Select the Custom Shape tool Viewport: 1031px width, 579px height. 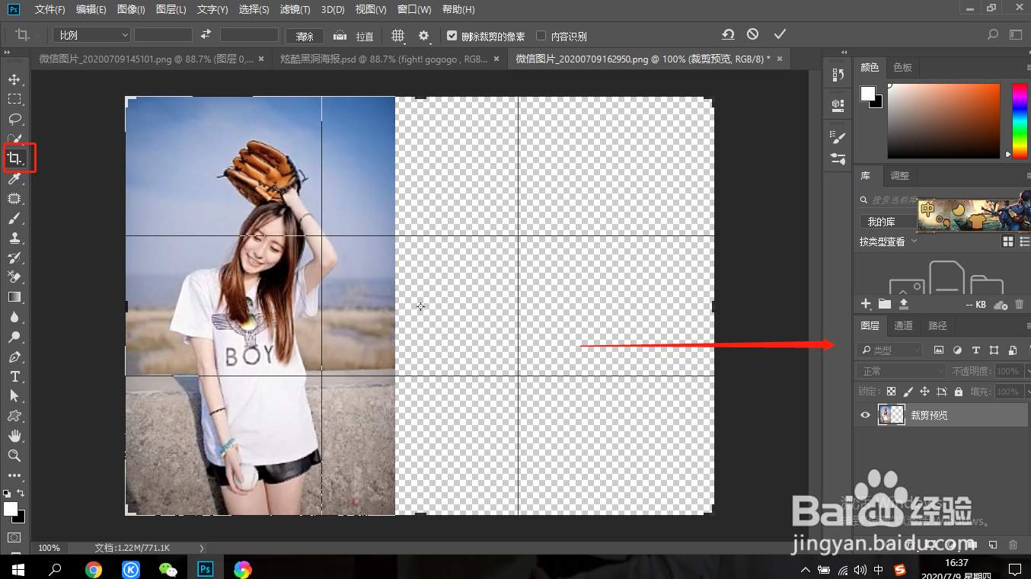tap(14, 416)
